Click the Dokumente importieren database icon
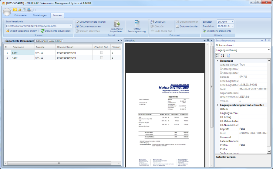 [x=116, y=24]
